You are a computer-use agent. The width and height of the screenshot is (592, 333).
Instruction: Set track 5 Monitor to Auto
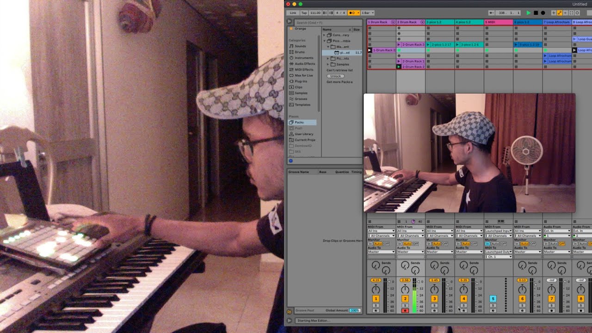(x=495, y=244)
